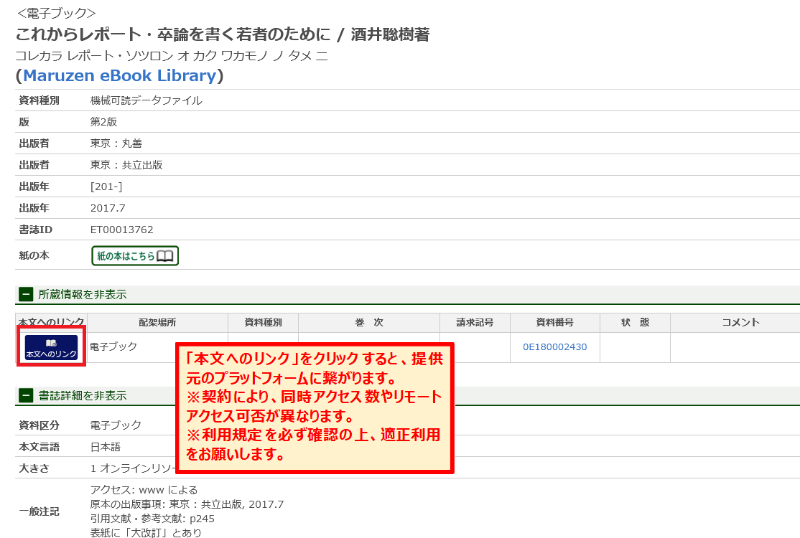Open the Maruzen eBook Library link
This screenshot has height=538, width=800.
pyautogui.click(x=119, y=75)
